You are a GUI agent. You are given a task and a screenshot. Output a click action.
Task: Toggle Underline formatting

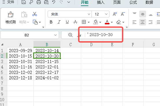[67, 22]
